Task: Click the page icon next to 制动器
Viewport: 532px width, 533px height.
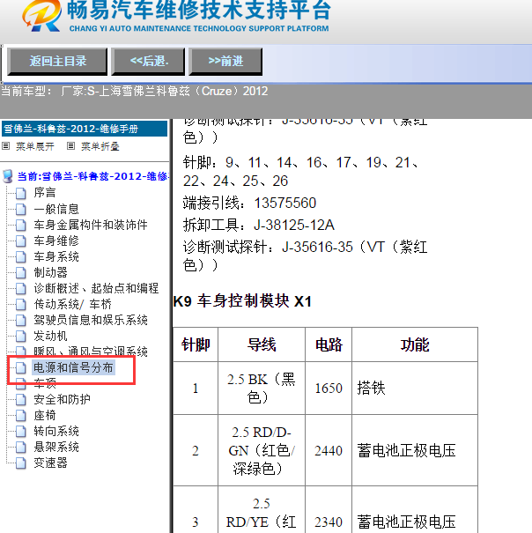Action: (21, 273)
